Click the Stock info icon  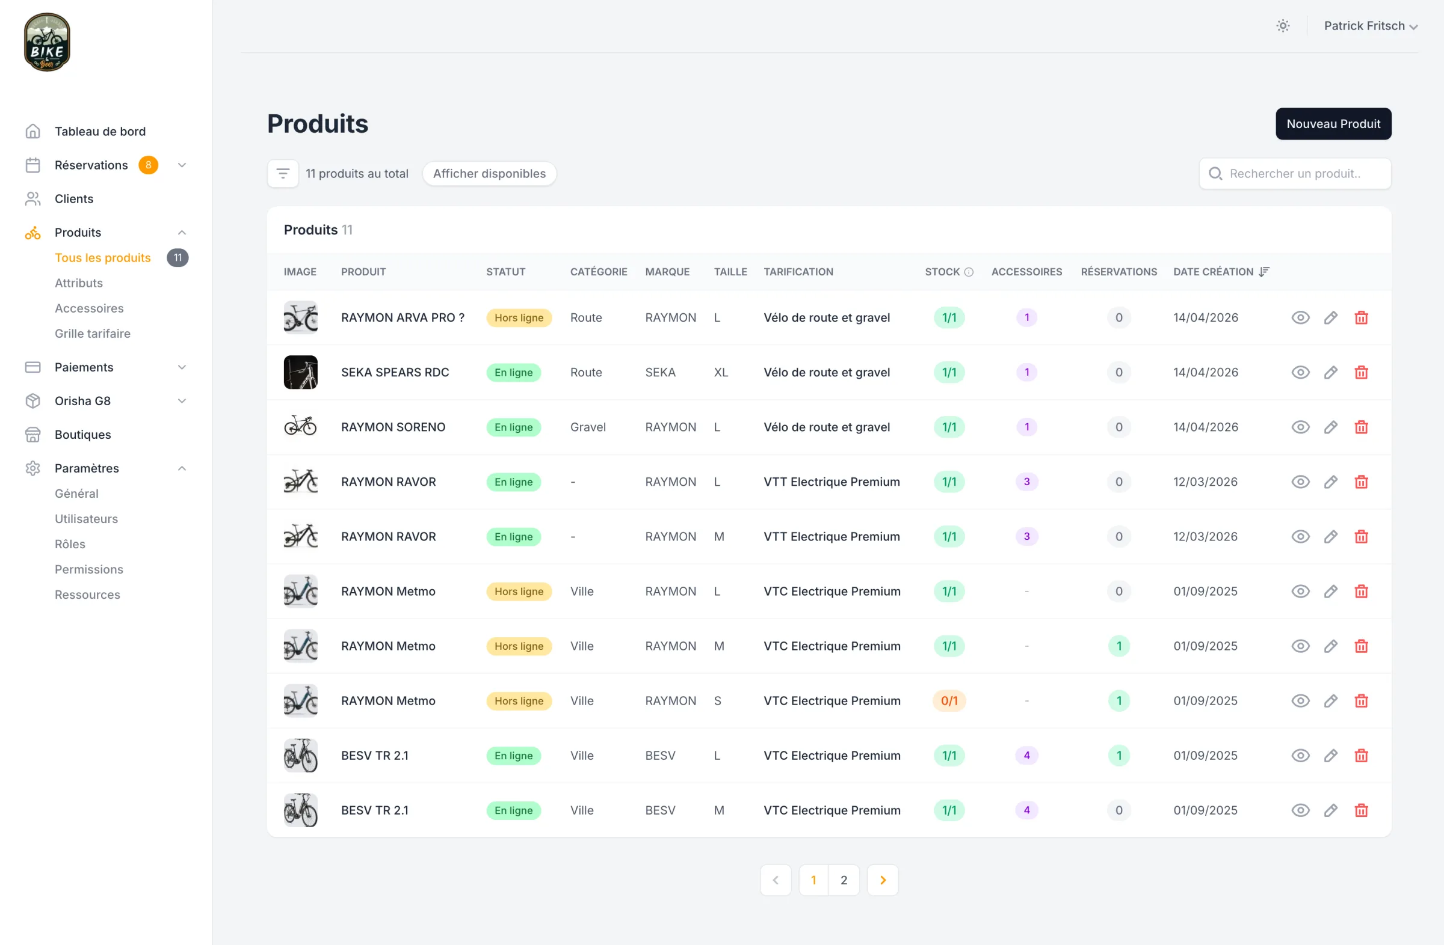pos(969,272)
